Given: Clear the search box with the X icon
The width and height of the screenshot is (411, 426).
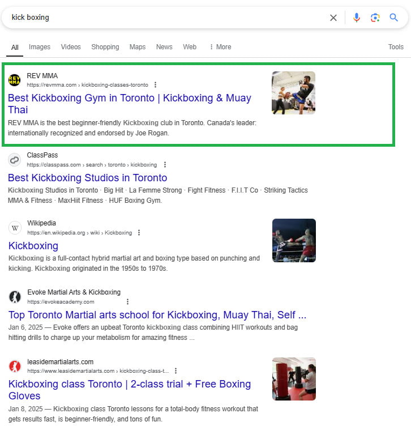Looking at the screenshot, I should 333,18.
